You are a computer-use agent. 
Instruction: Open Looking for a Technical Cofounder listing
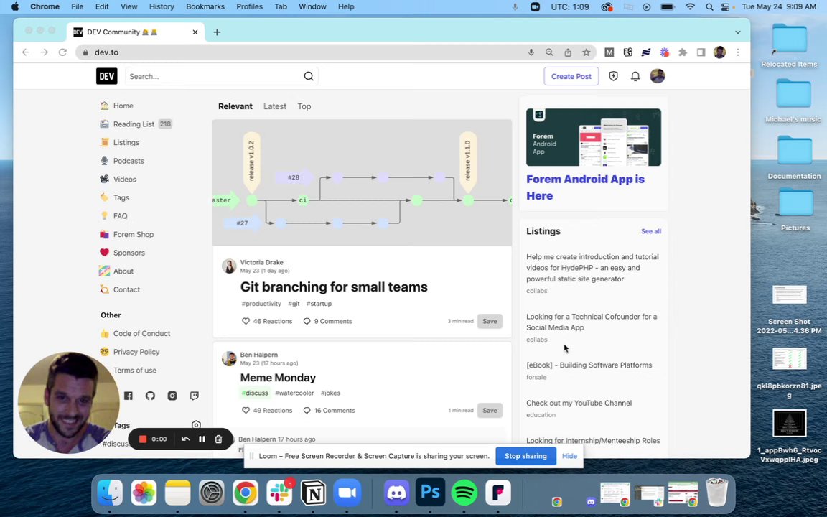click(592, 322)
